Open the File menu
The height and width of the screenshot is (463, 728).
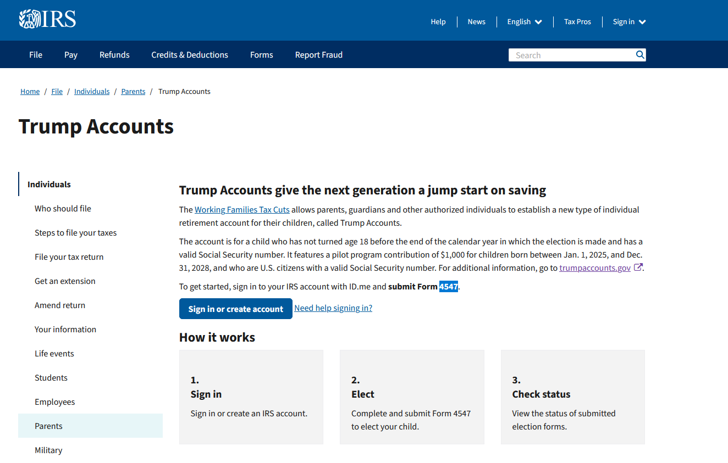(x=36, y=55)
